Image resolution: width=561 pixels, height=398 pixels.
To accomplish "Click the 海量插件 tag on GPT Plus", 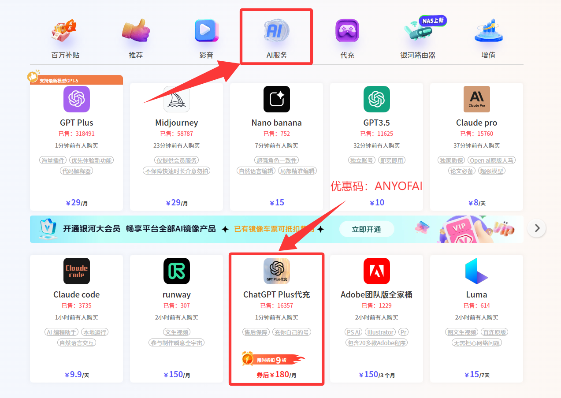I will [53, 160].
